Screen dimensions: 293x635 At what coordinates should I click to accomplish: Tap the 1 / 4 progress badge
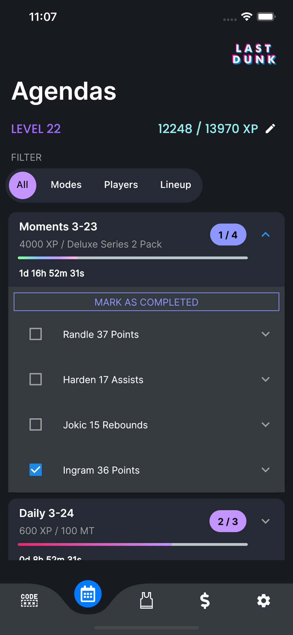228,235
